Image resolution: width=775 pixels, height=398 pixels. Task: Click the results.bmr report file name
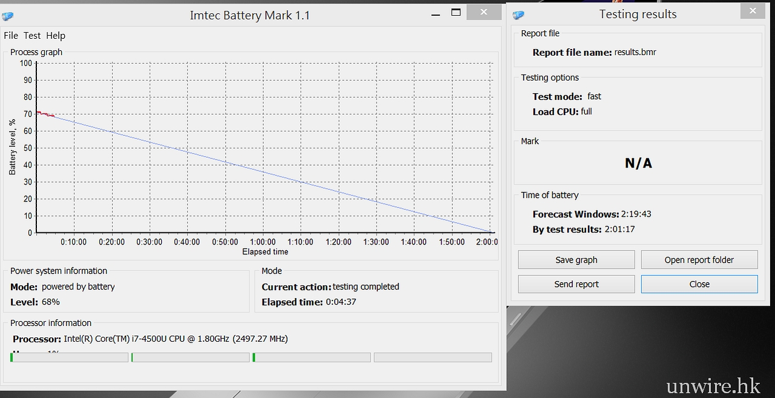pos(635,53)
